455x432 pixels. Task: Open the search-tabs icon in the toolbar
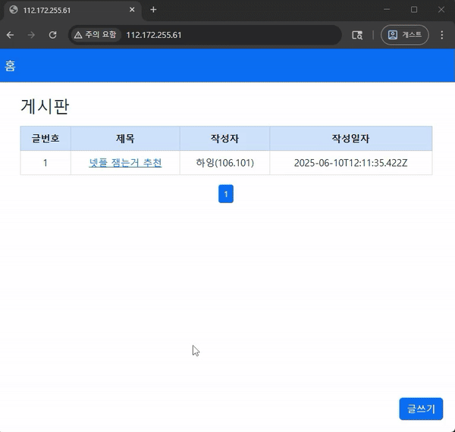357,35
